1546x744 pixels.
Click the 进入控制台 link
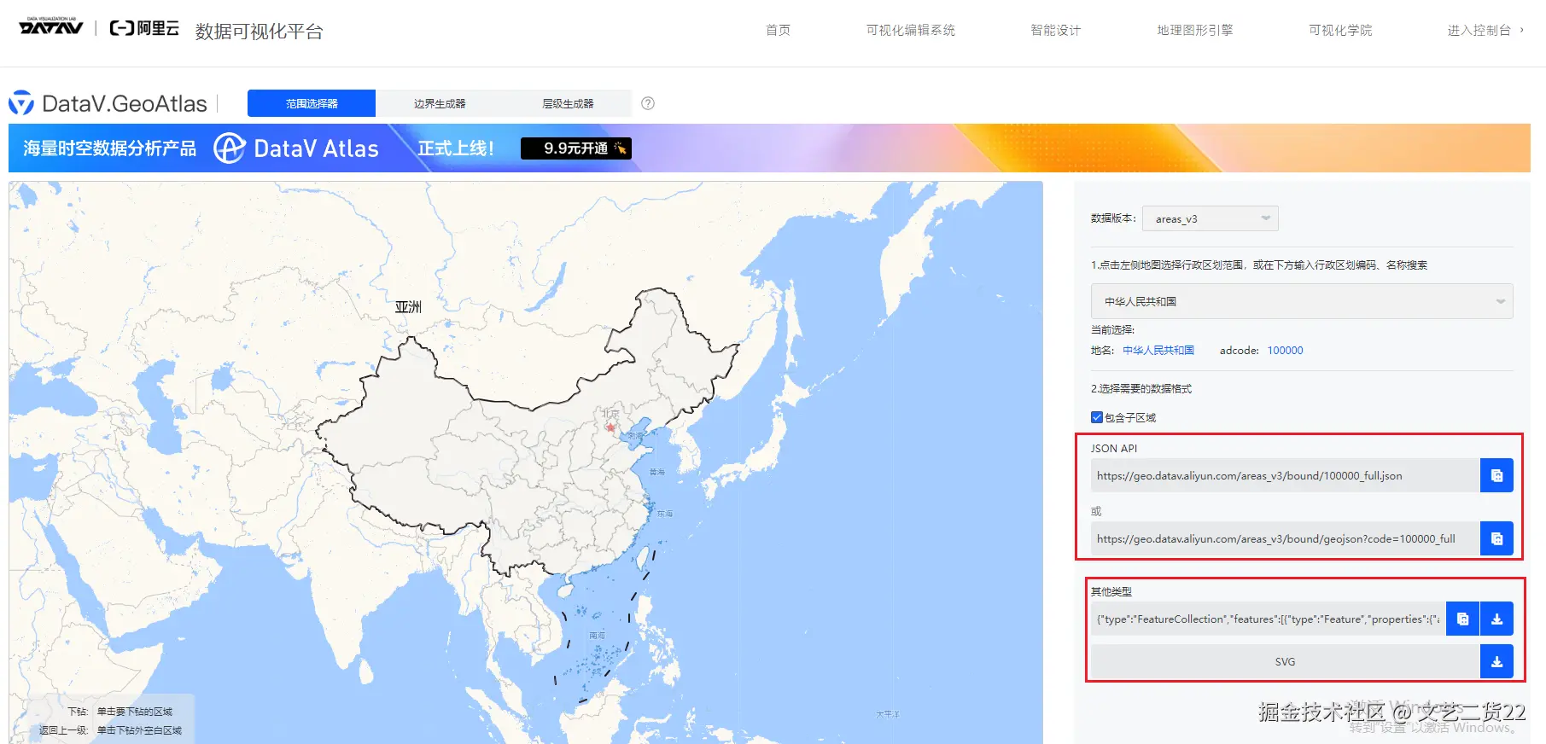coord(1479,30)
